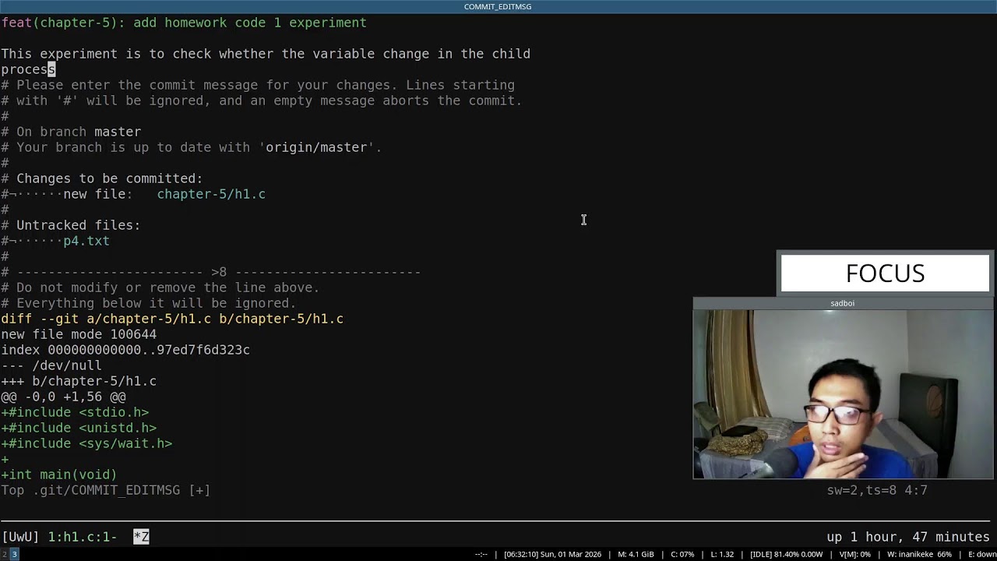Click the '@@ -0,0 +1,56 @@' hunk header
This screenshot has height=561, width=997.
coord(63,397)
